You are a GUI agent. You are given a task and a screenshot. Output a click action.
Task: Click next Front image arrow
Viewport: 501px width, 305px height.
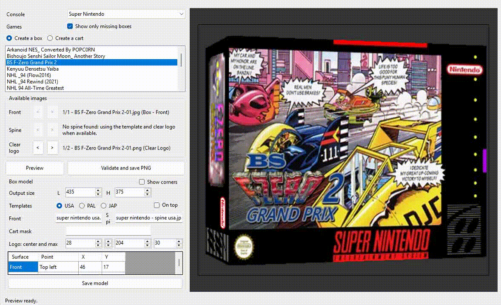point(52,112)
